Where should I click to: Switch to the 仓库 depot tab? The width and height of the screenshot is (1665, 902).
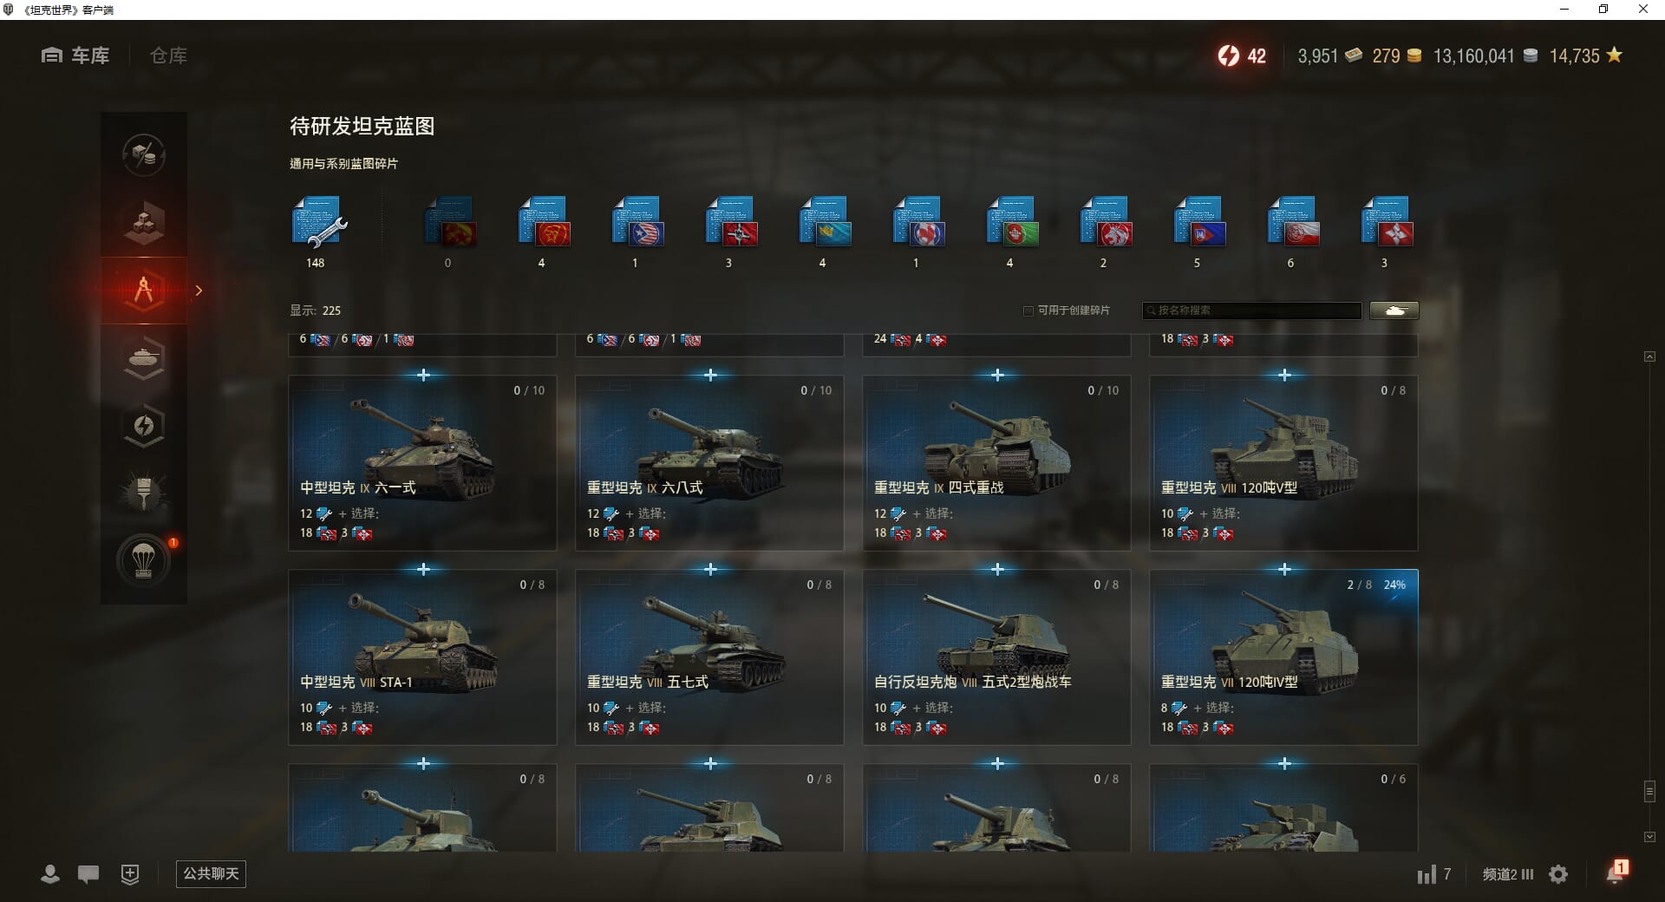pos(168,56)
